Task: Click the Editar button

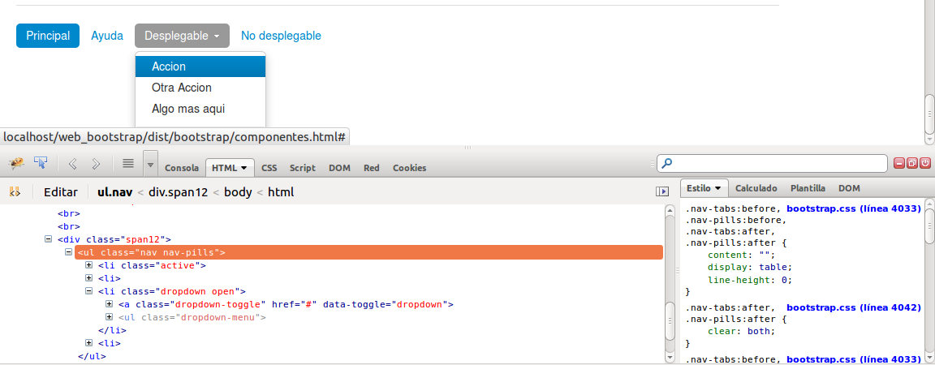Action: pyautogui.click(x=61, y=192)
